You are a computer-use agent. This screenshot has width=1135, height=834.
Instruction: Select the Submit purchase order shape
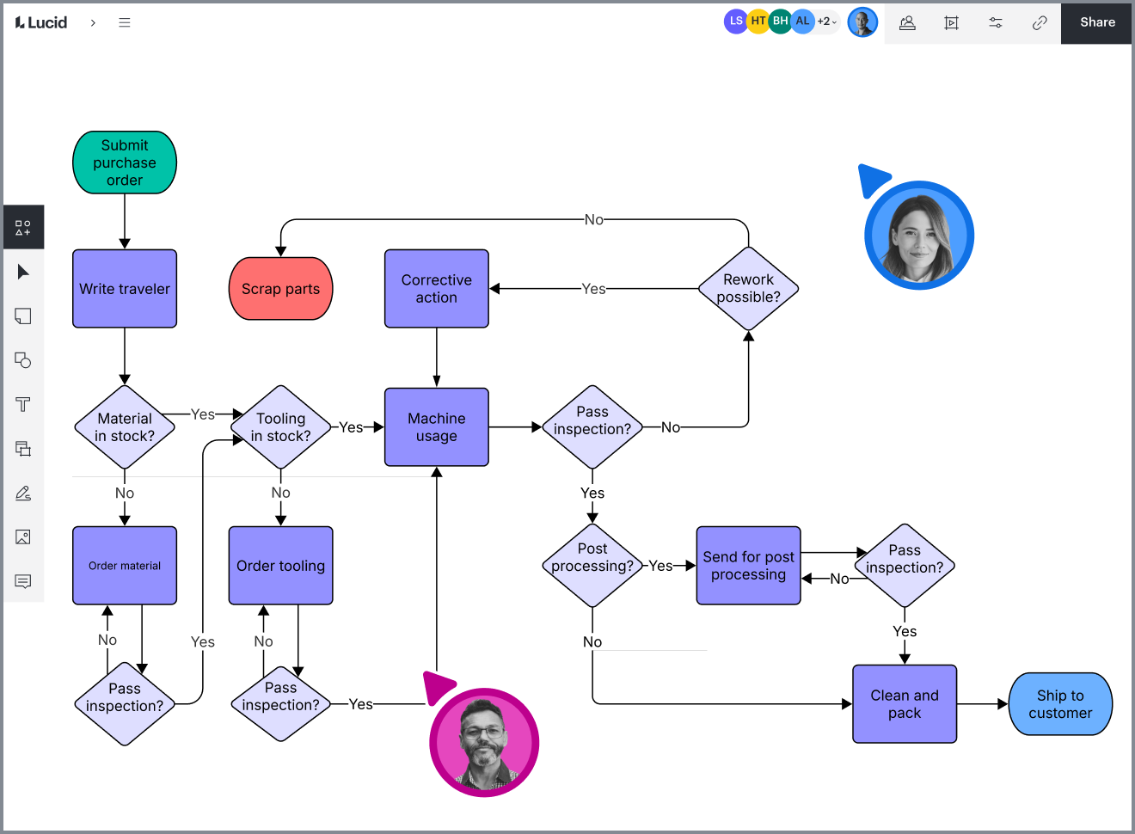click(x=125, y=163)
